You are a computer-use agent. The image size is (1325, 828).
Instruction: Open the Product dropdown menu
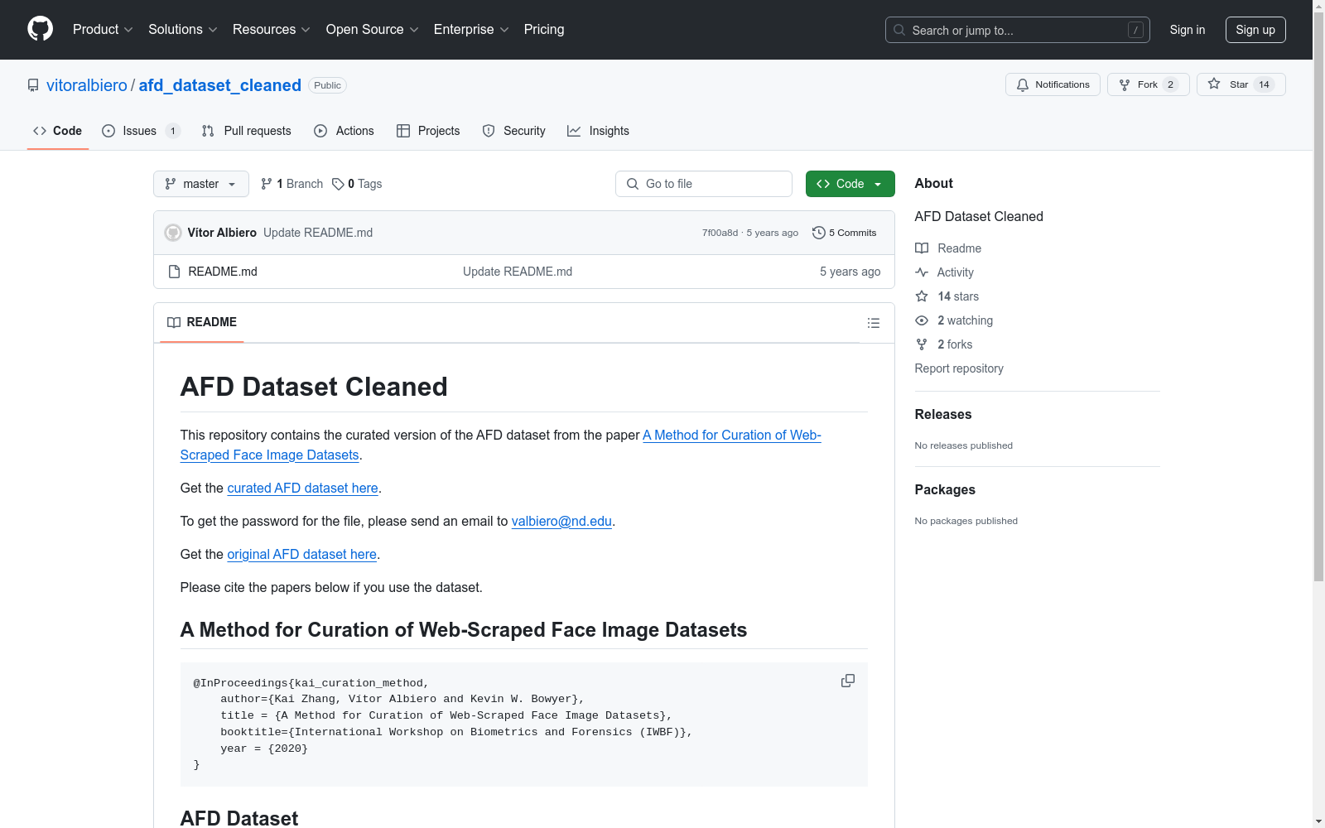coord(103,30)
